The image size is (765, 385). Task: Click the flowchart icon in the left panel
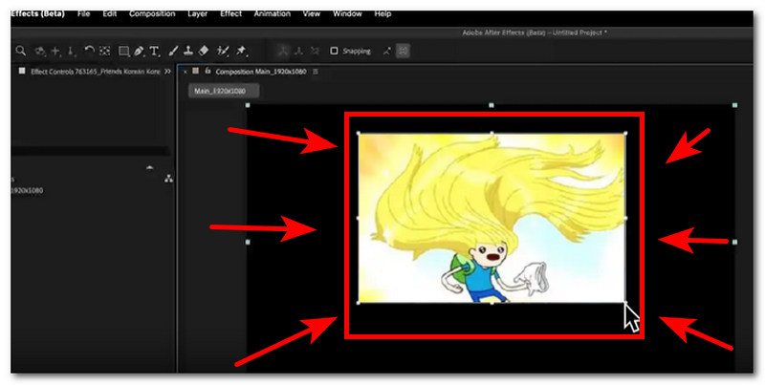[x=169, y=179]
